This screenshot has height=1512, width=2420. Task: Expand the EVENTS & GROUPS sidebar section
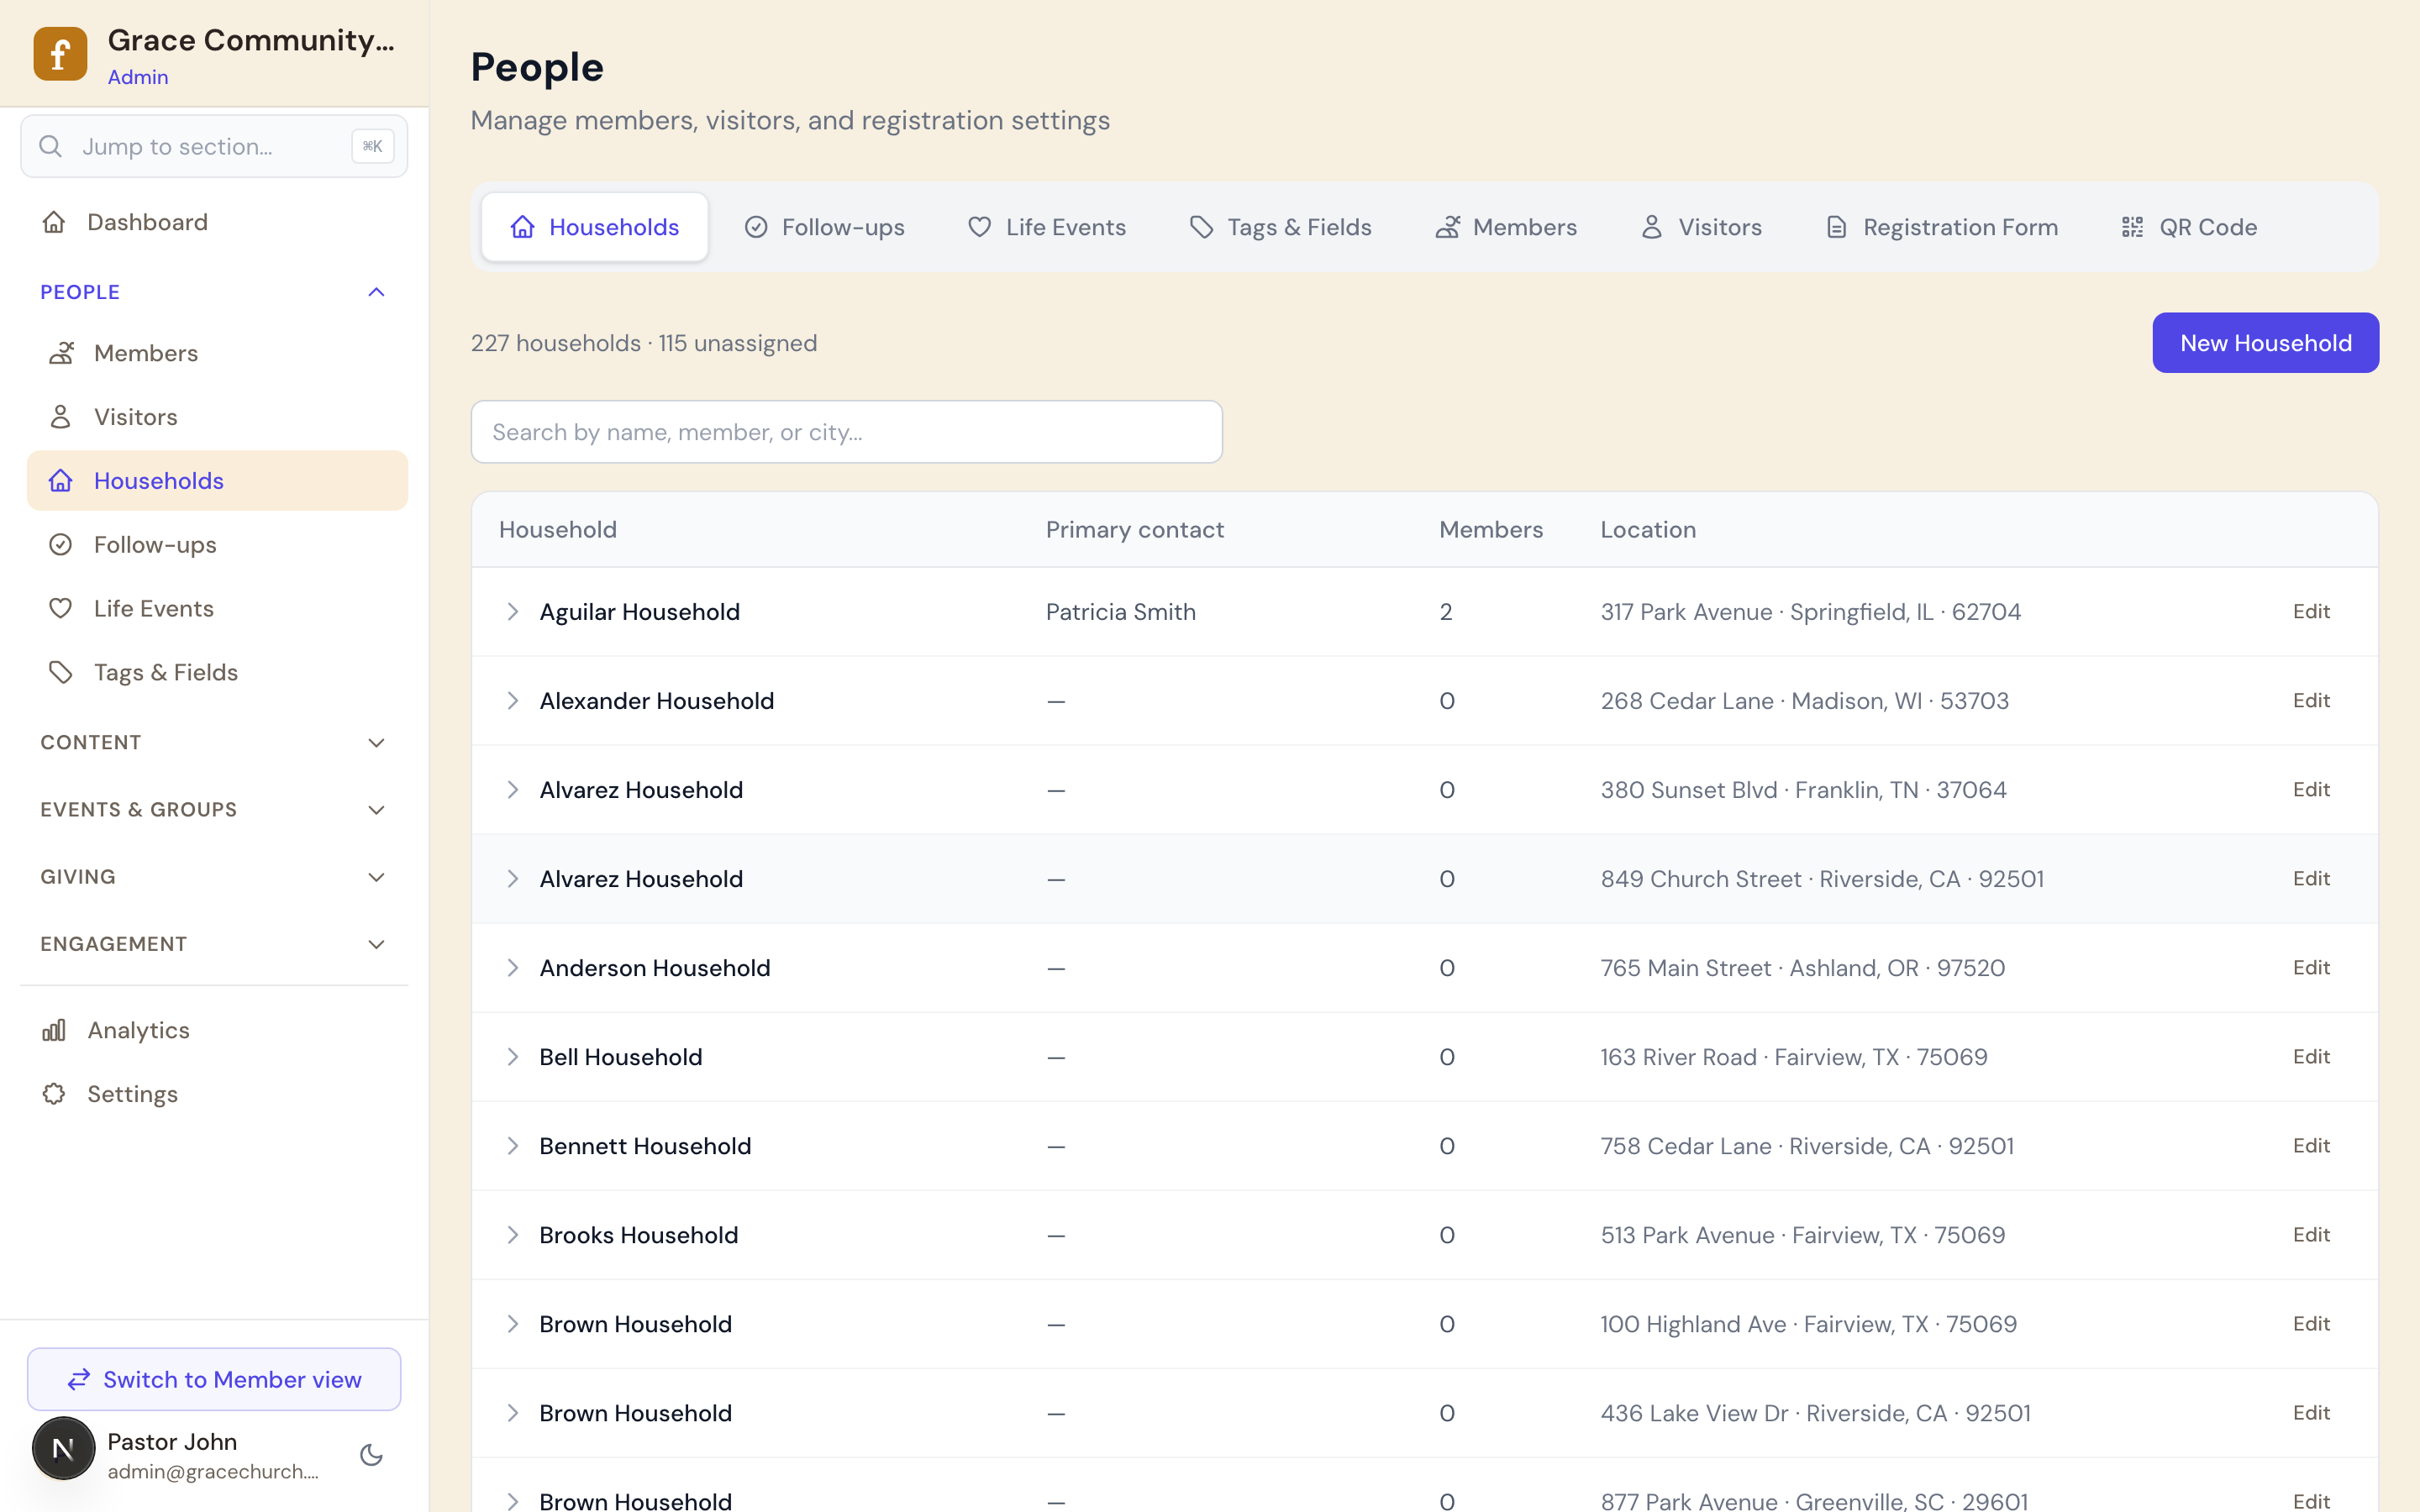click(x=213, y=810)
